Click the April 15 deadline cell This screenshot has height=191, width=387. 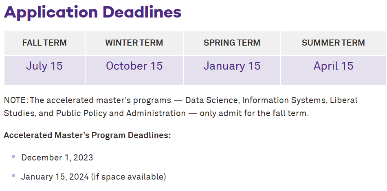[x=334, y=70]
